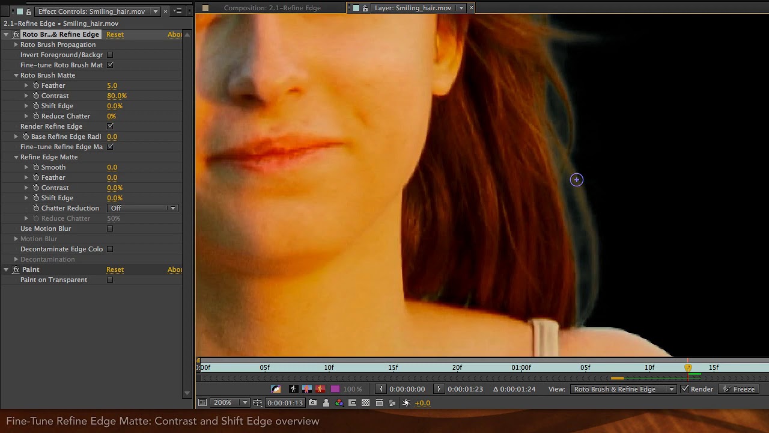Screen dimensions: 769x433
Task: Open About link for Roto Brush effect
Action: coord(174,34)
